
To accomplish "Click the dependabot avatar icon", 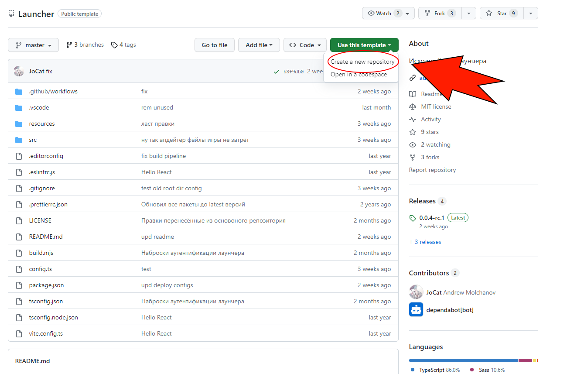I will pos(416,310).
